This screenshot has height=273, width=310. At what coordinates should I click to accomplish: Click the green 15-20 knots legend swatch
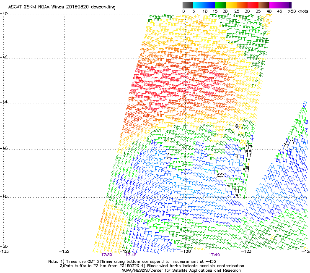(x=220, y=5)
